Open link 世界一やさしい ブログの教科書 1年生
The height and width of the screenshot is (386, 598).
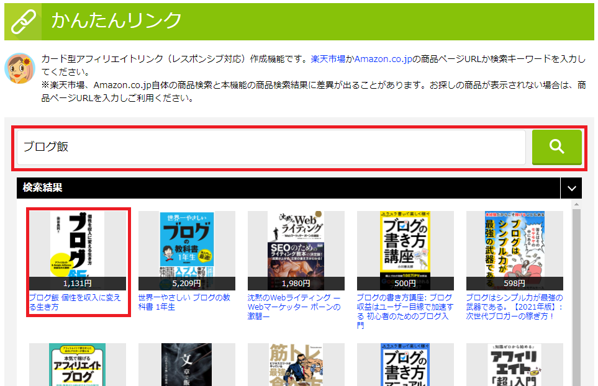[184, 302]
